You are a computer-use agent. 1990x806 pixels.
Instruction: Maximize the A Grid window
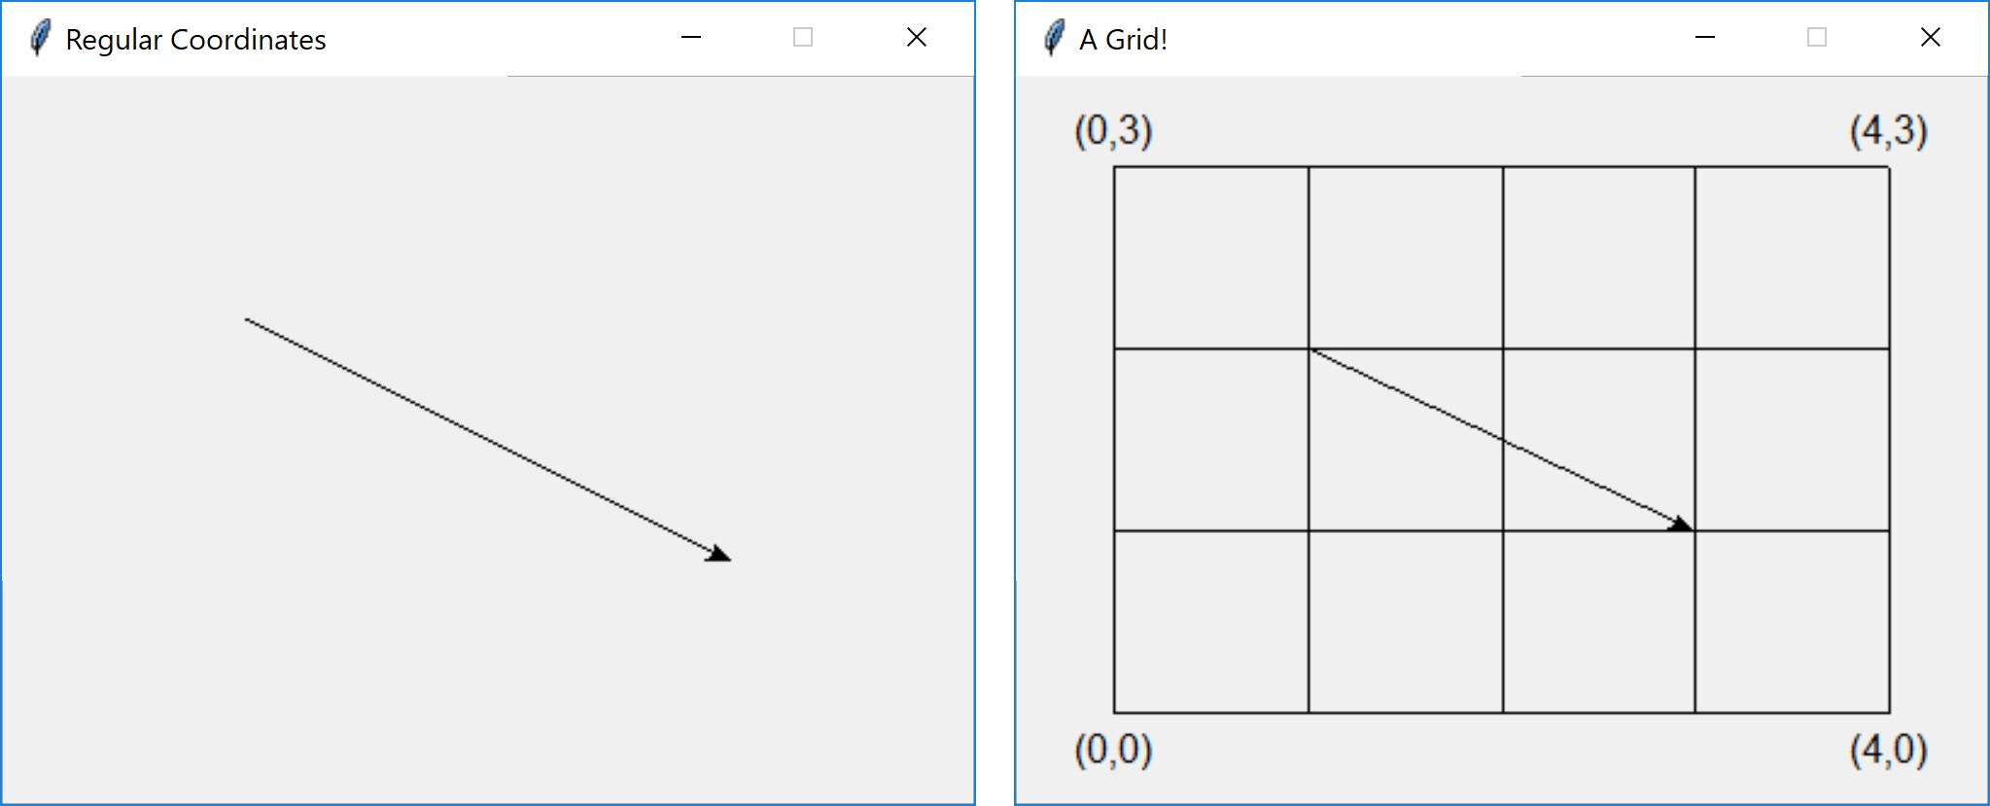point(1816,37)
